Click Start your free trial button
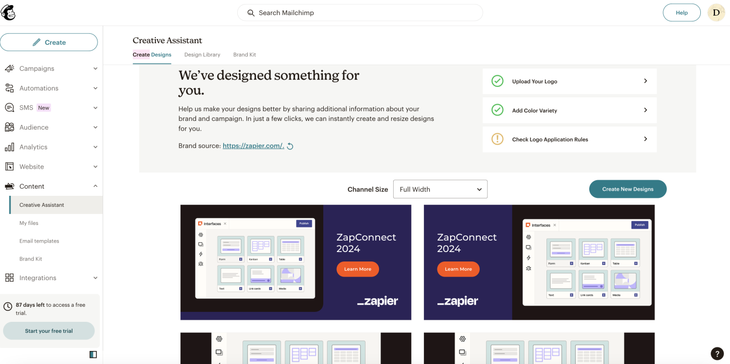 click(49, 331)
